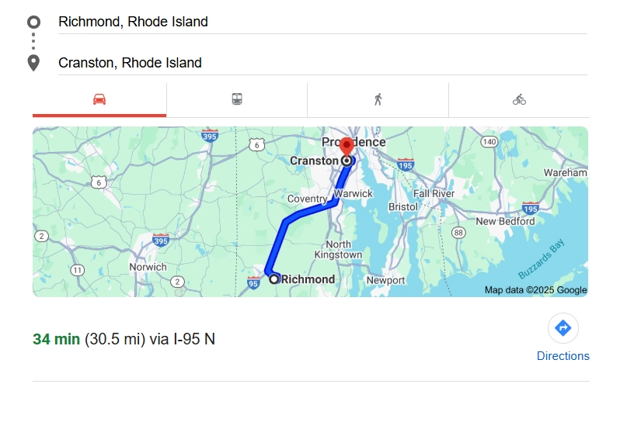This screenshot has width=620, height=422.
Task: Click the New Bedford label on the map
Action: (505, 221)
